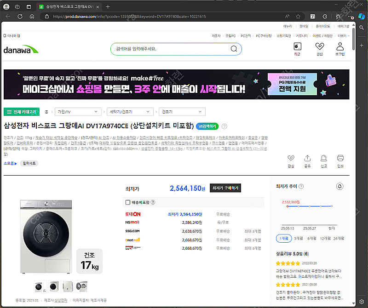Open the 자동차 top menu item

pyautogui.click(x=216, y=36)
